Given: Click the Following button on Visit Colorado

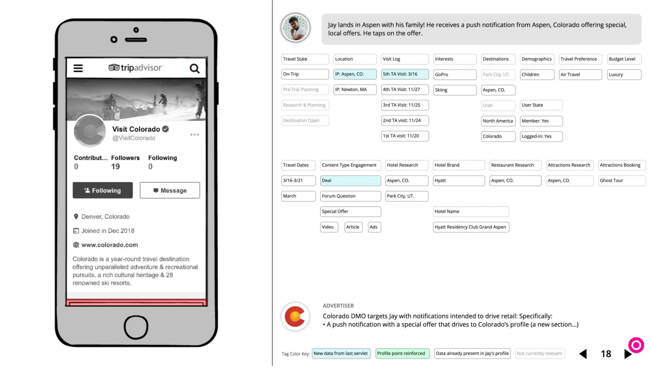Looking at the screenshot, I should click(x=103, y=190).
